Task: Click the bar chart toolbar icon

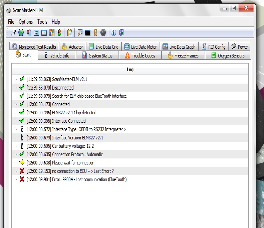Action: (x=44, y=32)
